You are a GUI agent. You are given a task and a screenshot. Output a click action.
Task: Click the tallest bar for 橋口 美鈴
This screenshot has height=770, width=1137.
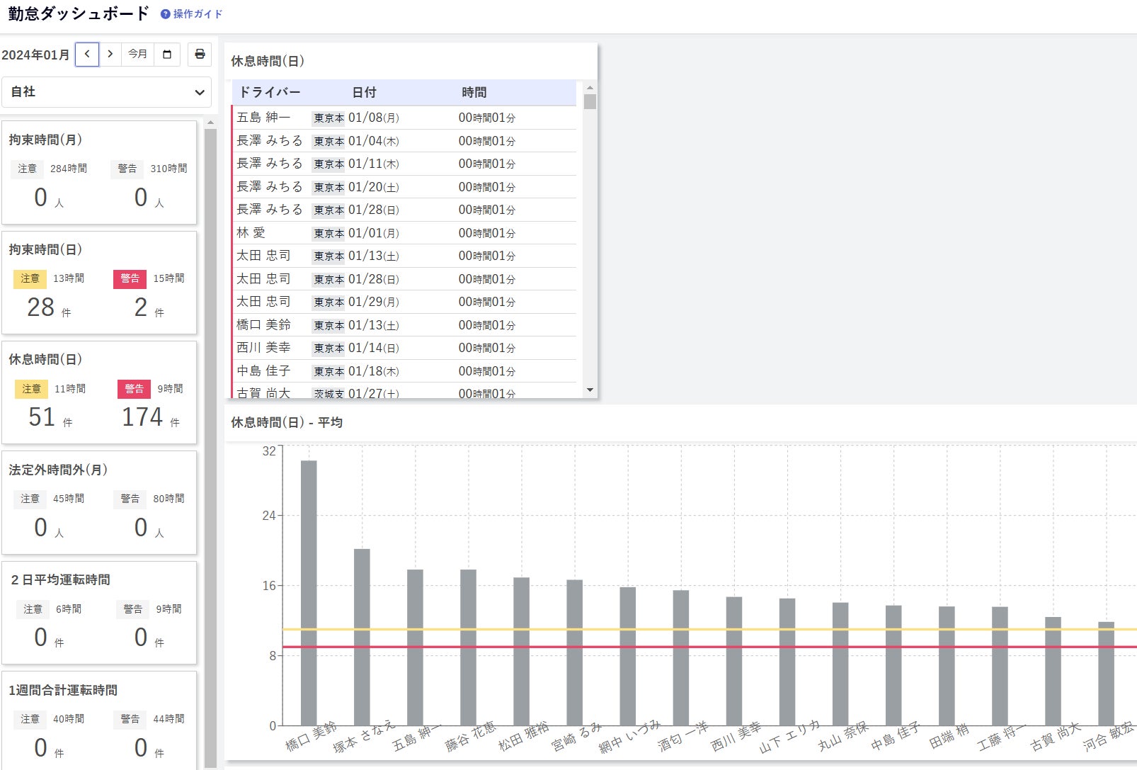[309, 592]
